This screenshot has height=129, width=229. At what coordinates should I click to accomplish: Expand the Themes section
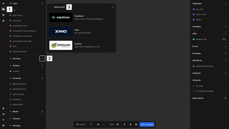tap(10, 119)
